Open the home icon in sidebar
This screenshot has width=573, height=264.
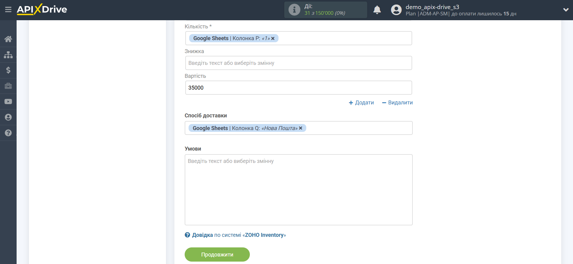[x=8, y=39]
